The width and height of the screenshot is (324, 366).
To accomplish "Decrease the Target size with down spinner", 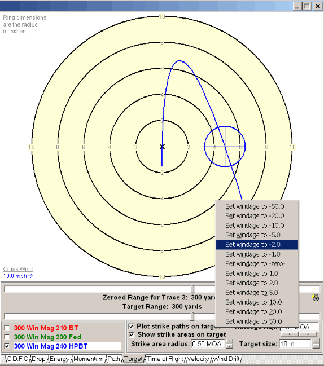I will [316, 346].
